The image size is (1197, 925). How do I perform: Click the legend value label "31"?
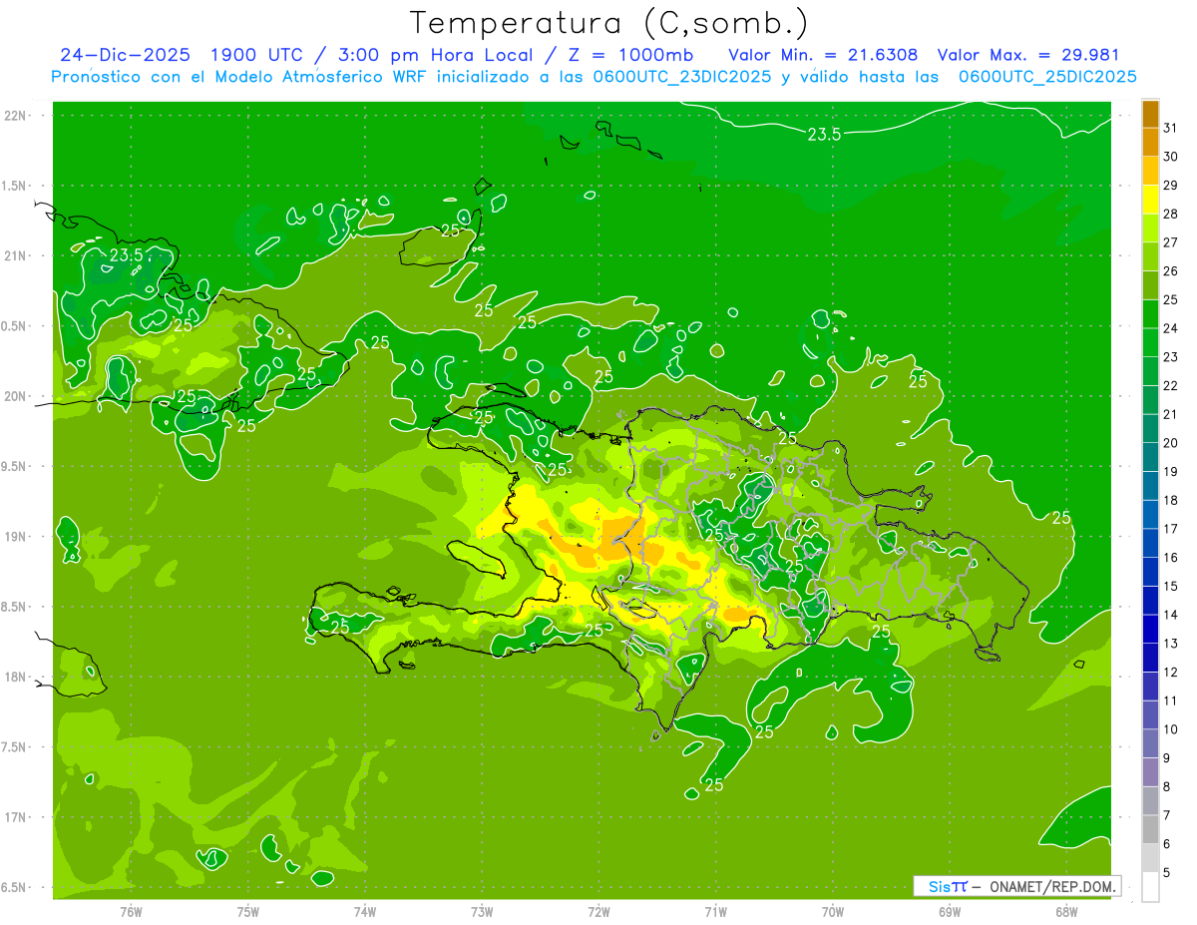click(1171, 128)
